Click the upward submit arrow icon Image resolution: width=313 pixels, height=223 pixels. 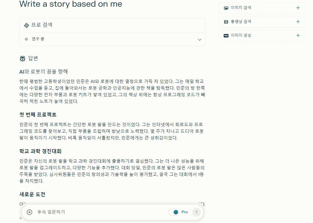(x=196, y=212)
